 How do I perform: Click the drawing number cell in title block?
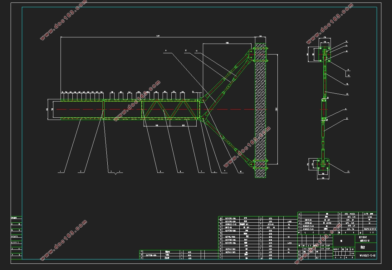(366, 255)
